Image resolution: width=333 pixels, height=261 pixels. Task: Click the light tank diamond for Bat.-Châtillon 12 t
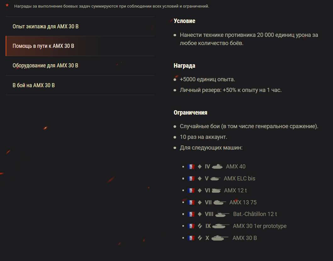click(200, 214)
